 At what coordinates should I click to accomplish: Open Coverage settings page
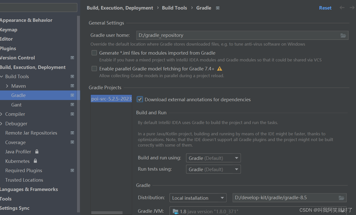tap(15, 142)
